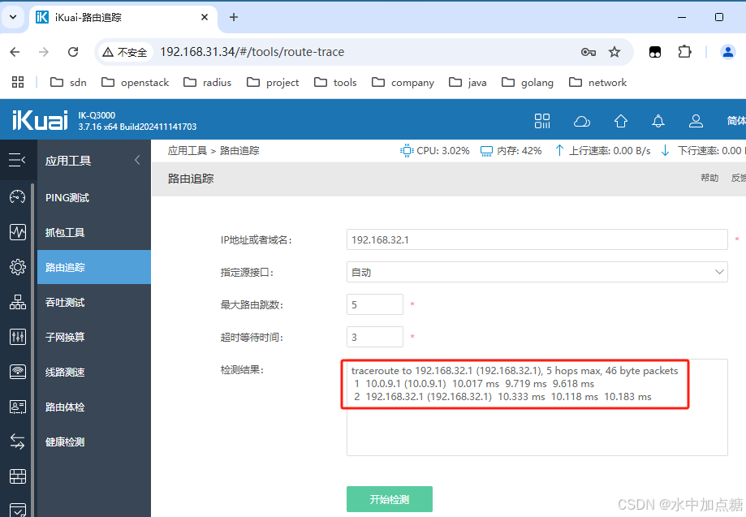Focus the 最大路由跳数 input field
Viewport: 746px width, 517px height.
(375, 304)
